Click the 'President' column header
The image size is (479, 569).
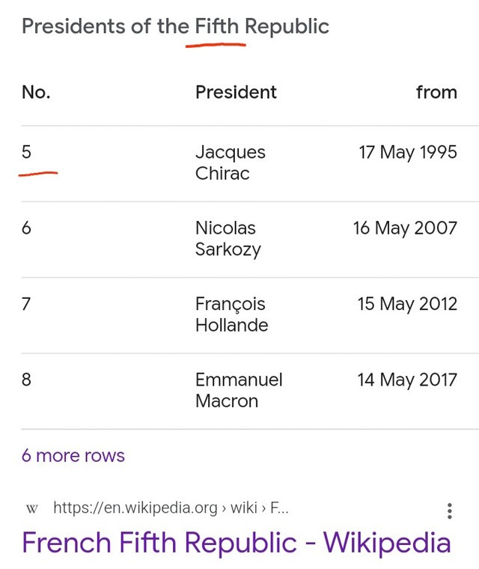tap(236, 92)
